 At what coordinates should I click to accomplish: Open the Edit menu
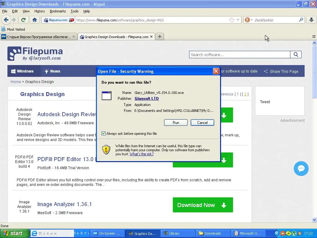(15, 11)
